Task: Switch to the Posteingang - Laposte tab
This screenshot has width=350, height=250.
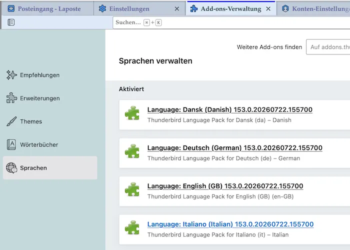Action: pos(48,8)
